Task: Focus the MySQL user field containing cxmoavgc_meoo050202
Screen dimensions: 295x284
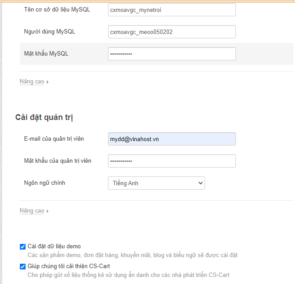Action: click(172, 32)
